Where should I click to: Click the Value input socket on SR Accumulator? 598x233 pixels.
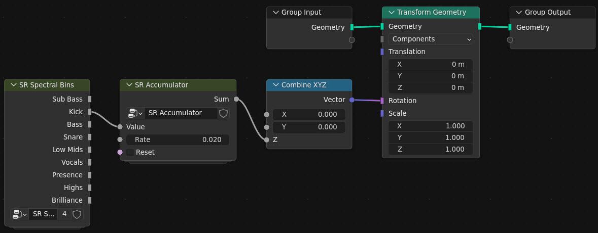tap(120, 127)
